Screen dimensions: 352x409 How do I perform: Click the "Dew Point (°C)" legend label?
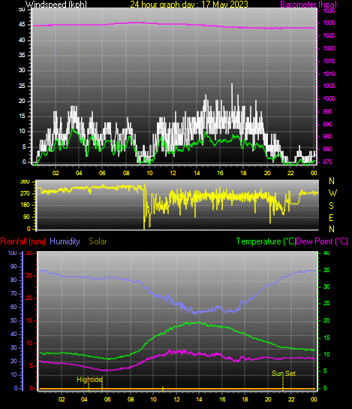click(322, 241)
